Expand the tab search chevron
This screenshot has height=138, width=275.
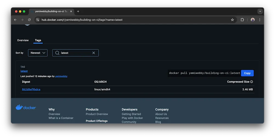260,12
